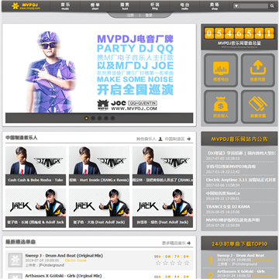Click the 注册 register link under the header
The height and width of the screenshot is (279, 279).
(x=130, y=15)
